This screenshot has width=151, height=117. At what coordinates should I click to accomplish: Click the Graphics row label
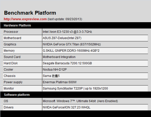(x=10, y=44)
